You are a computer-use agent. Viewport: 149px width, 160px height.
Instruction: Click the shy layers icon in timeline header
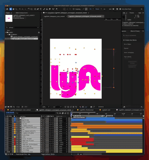point(60,113)
